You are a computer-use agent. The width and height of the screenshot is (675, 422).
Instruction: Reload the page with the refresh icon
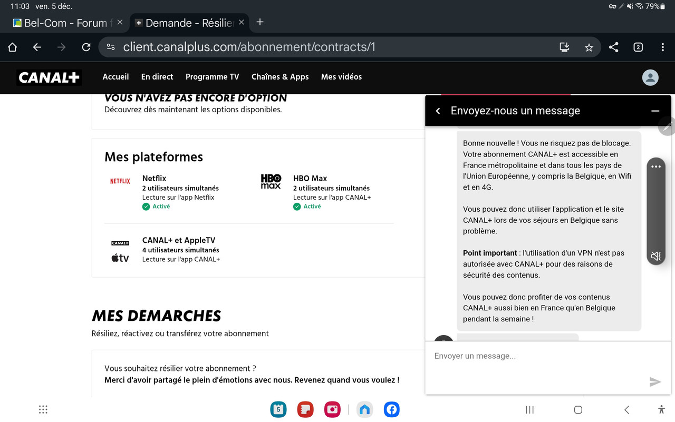click(86, 47)
